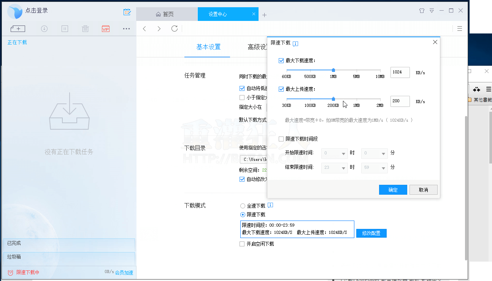Confirm with 确定 button
Viewport: 492px width, 281px height.
click(x=393, y=190)
